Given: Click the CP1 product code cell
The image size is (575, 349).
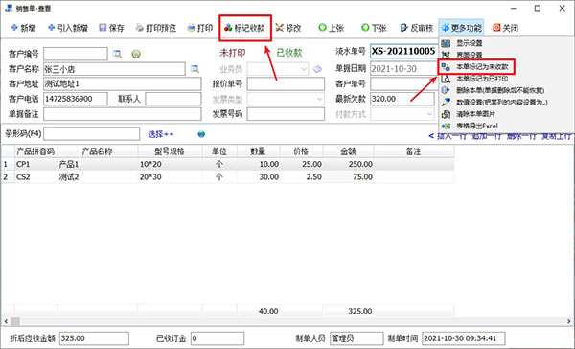Looking at the screenshot, I should pos(36,164).
